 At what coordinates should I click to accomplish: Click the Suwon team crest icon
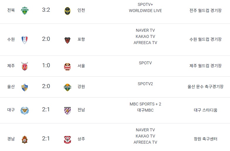tap(25, 40)
